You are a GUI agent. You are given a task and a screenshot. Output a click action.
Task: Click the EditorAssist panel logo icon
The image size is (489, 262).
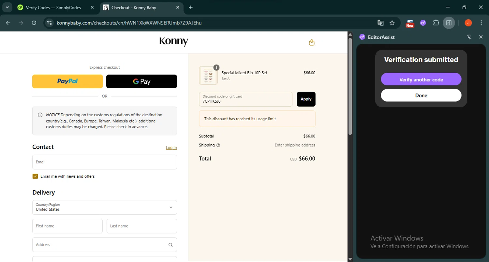tap(362, 37)
